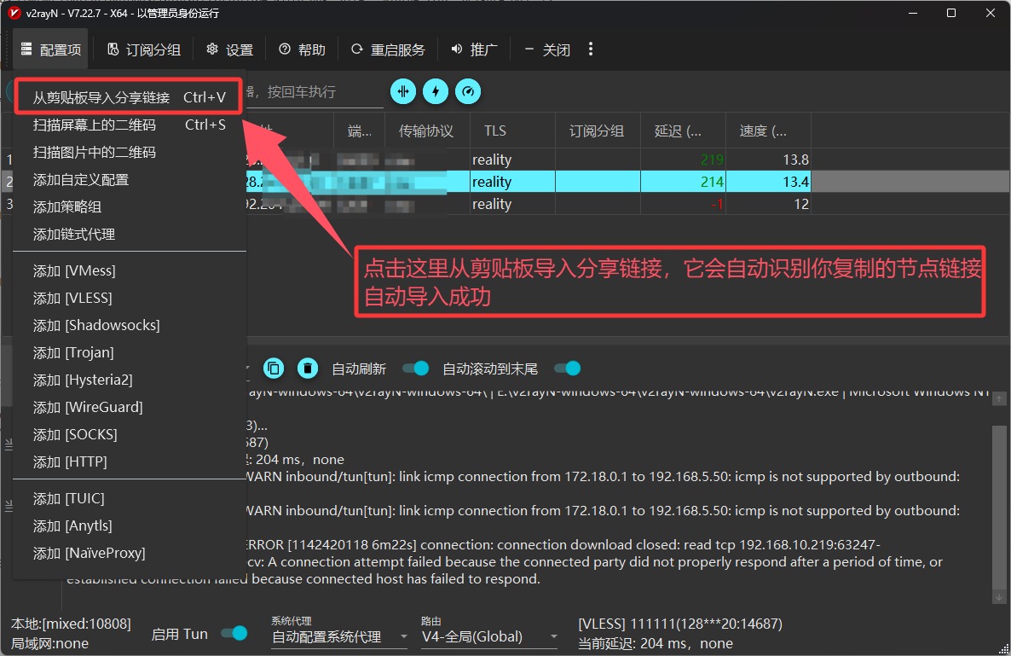The image size is (1011, 656).
Task: Add a Trojan server
Action: pos(129,353)
